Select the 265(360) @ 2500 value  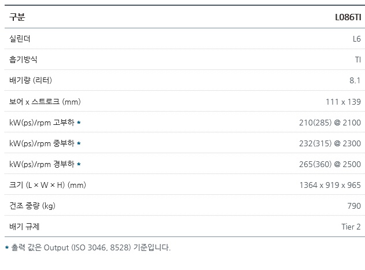330,164
